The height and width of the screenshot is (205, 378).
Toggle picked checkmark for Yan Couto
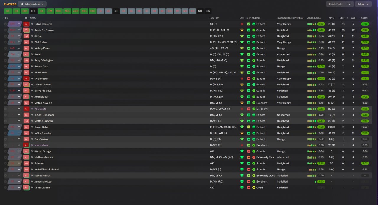click(x=6, y=109)
